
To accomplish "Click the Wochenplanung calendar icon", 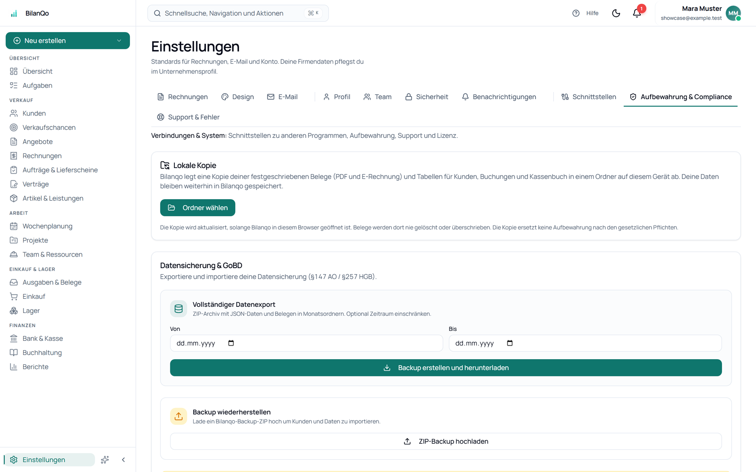I will (14, 226).
